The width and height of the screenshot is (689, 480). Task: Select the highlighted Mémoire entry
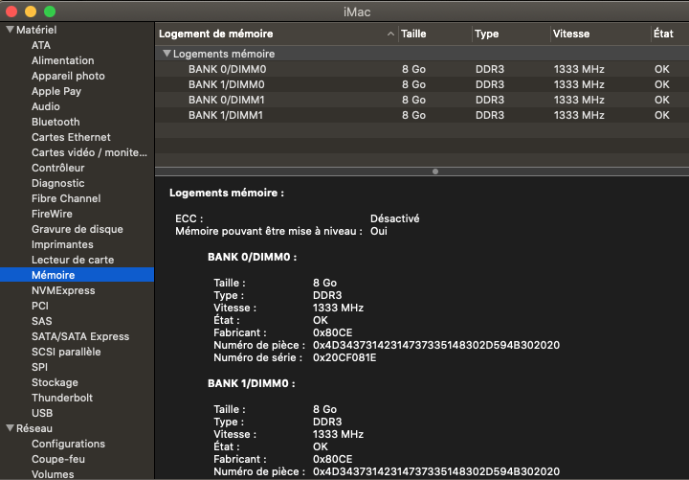pos(77,275)
